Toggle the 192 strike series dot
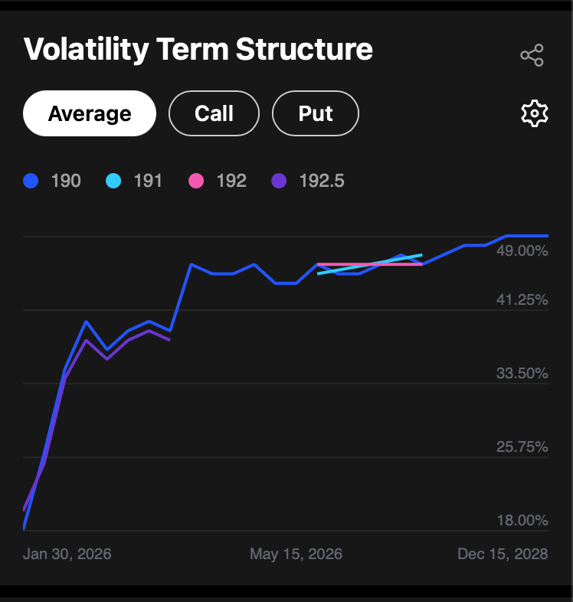This screenshot has width=573, height=602. click(196, 181)
